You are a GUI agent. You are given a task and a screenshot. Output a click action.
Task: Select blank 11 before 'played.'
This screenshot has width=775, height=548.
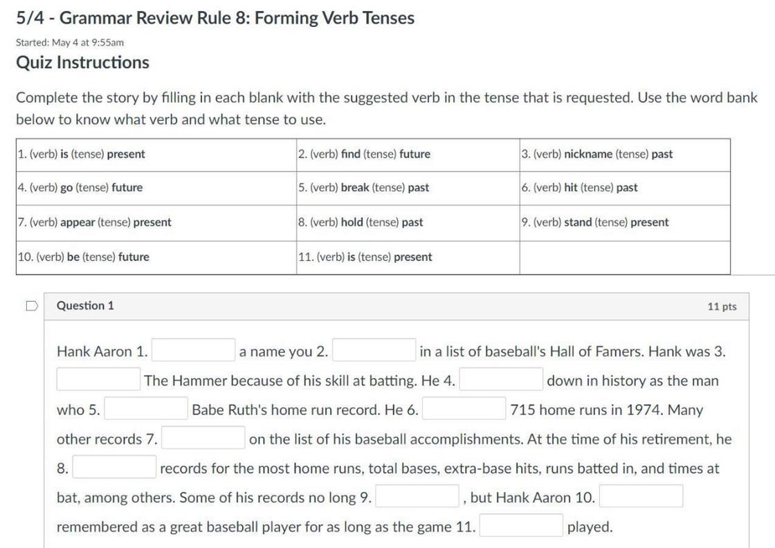click(521, 526)
